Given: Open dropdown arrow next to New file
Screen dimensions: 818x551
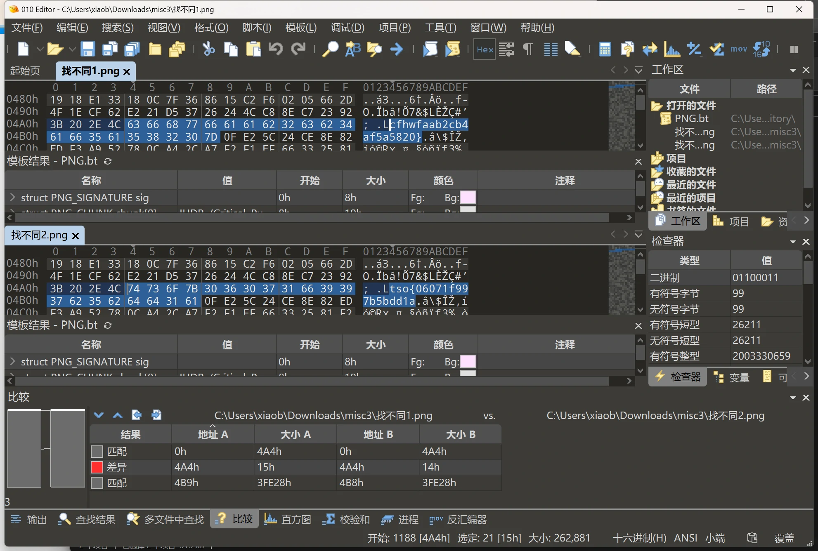Looking at the screenshot, I should [x=40, y=49].
